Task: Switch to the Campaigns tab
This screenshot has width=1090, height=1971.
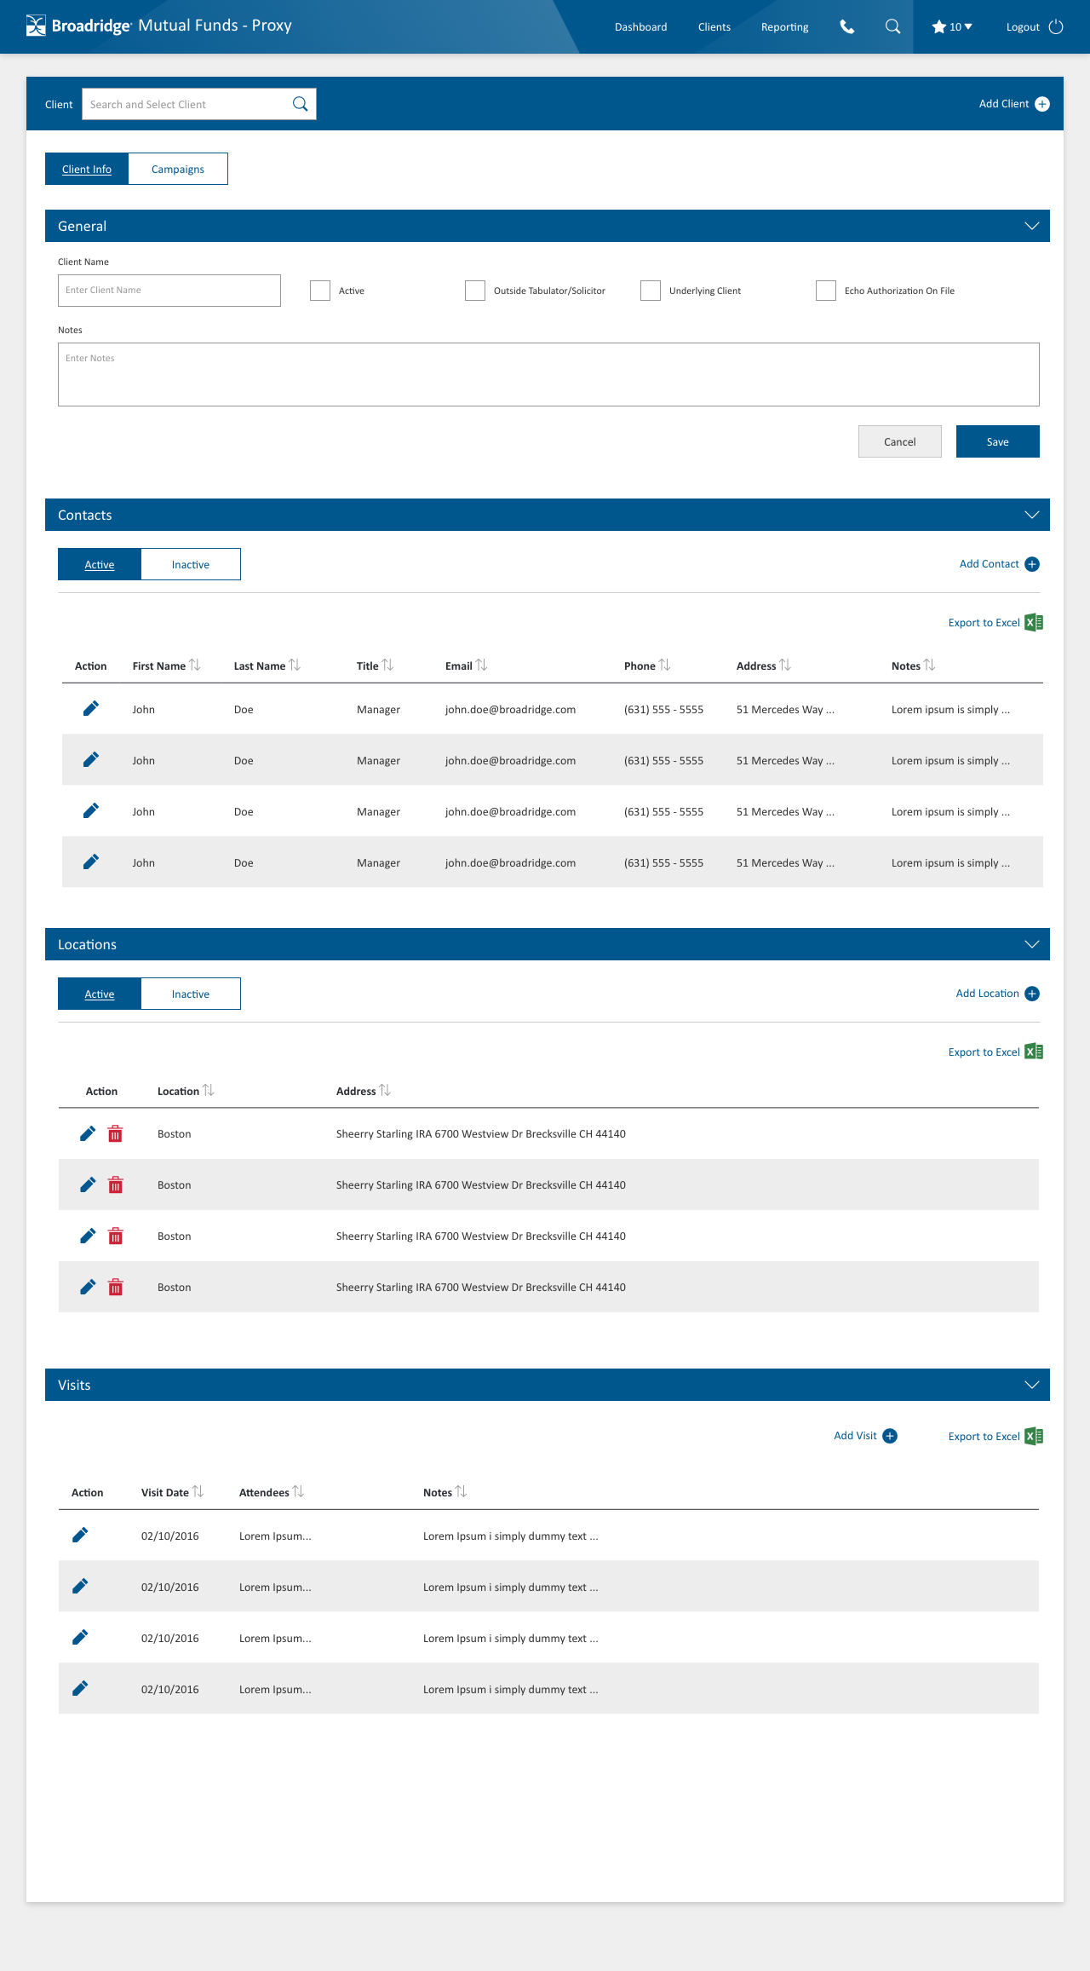Action: pos(178,169)
